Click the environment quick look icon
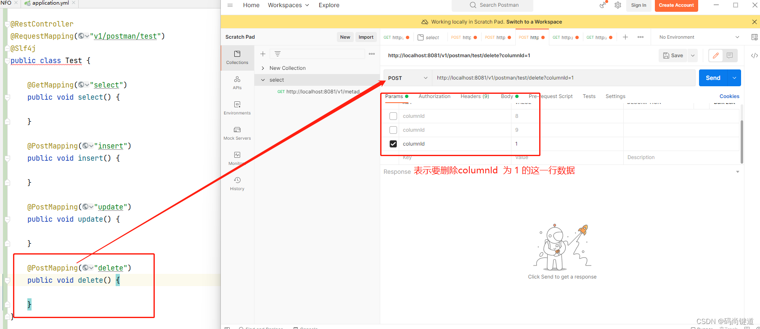The width and height of the screenshot is (760, 329). [755, 37]
